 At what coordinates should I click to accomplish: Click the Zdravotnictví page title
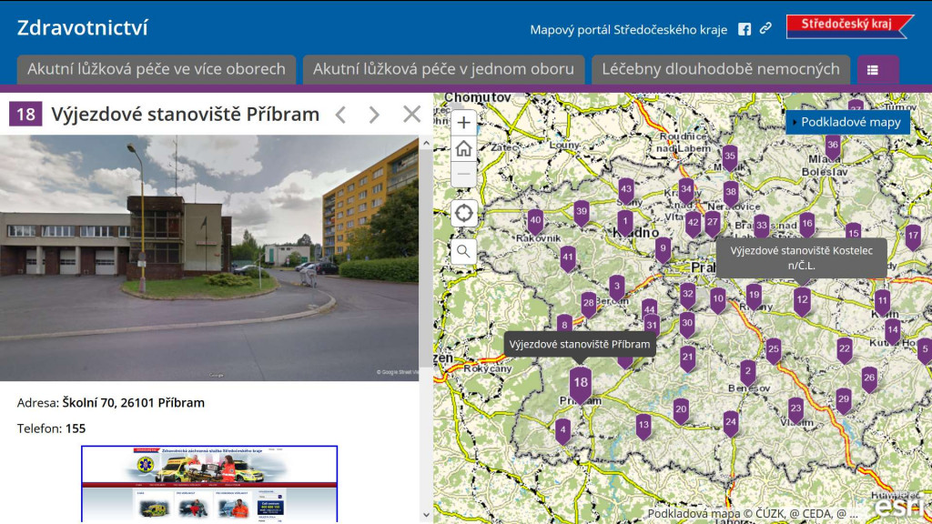click(x=83, y=28)
